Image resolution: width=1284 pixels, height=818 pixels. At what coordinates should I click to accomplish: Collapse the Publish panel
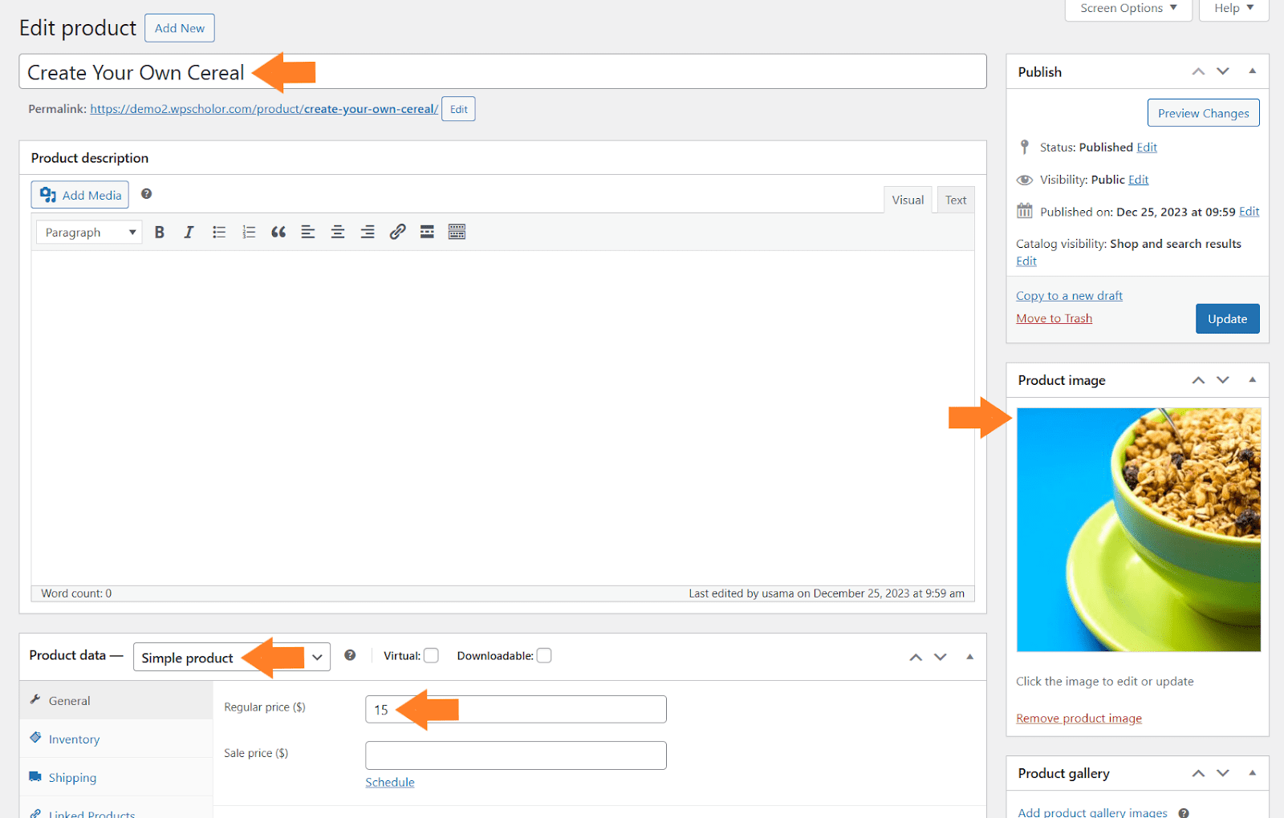point(1253,71)
